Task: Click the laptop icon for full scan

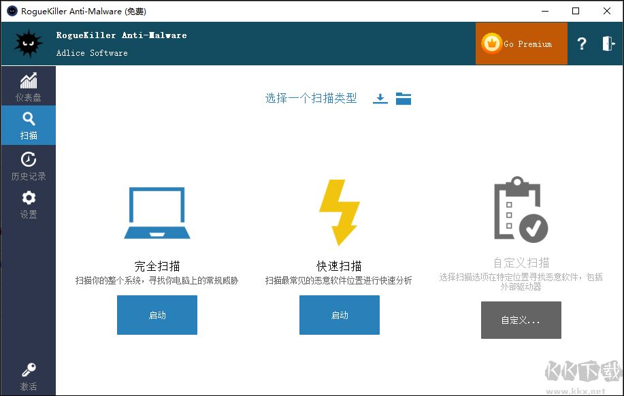Action: tap(157, 213)
